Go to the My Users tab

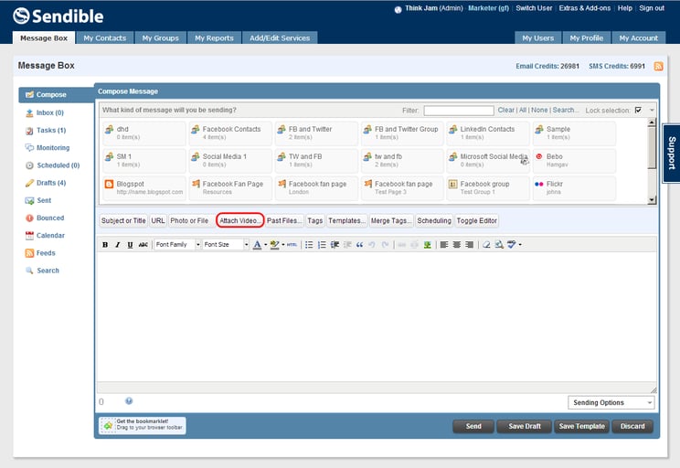click(x=537, y=38)
